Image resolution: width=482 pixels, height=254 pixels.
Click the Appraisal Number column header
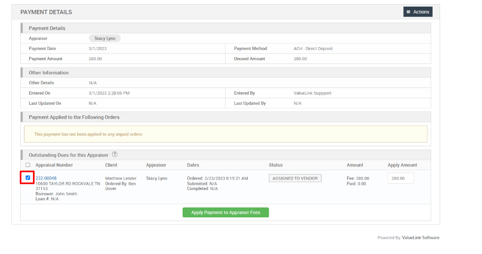[54, 165]
